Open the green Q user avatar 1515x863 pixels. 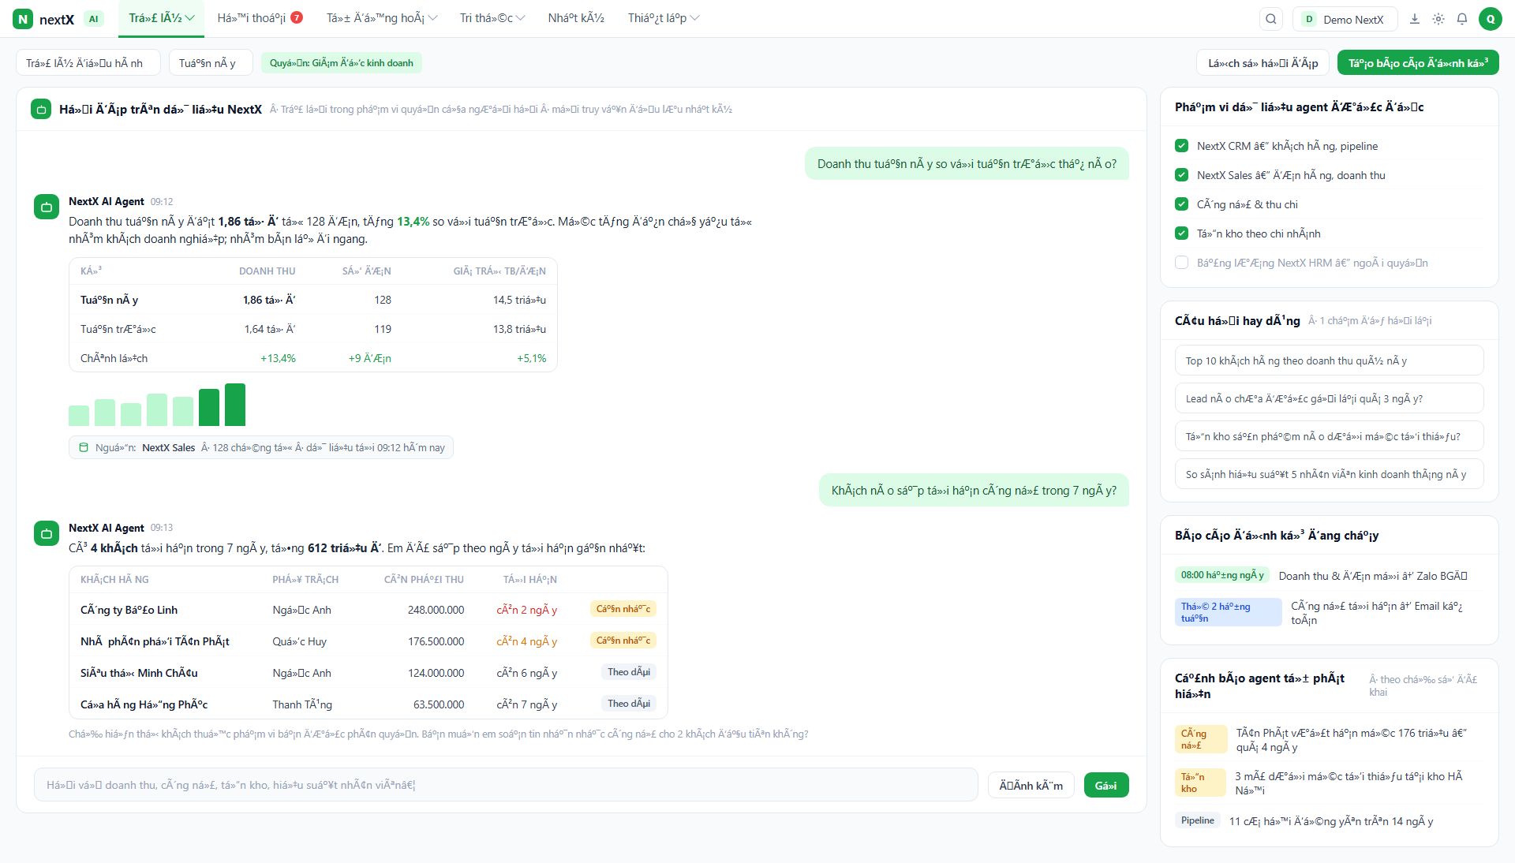[1491, 19]
